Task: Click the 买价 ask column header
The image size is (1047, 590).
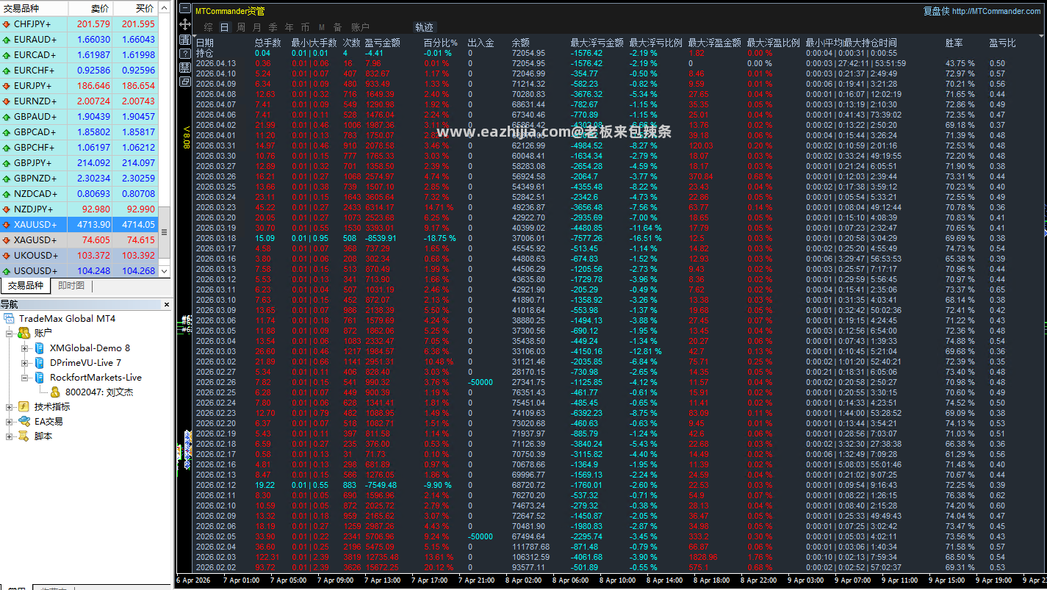Action: pos(135,9)
